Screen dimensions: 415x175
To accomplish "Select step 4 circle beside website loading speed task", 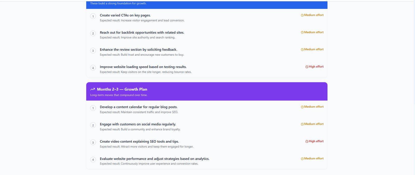I will pyautogui.click(x=93, y=68).
